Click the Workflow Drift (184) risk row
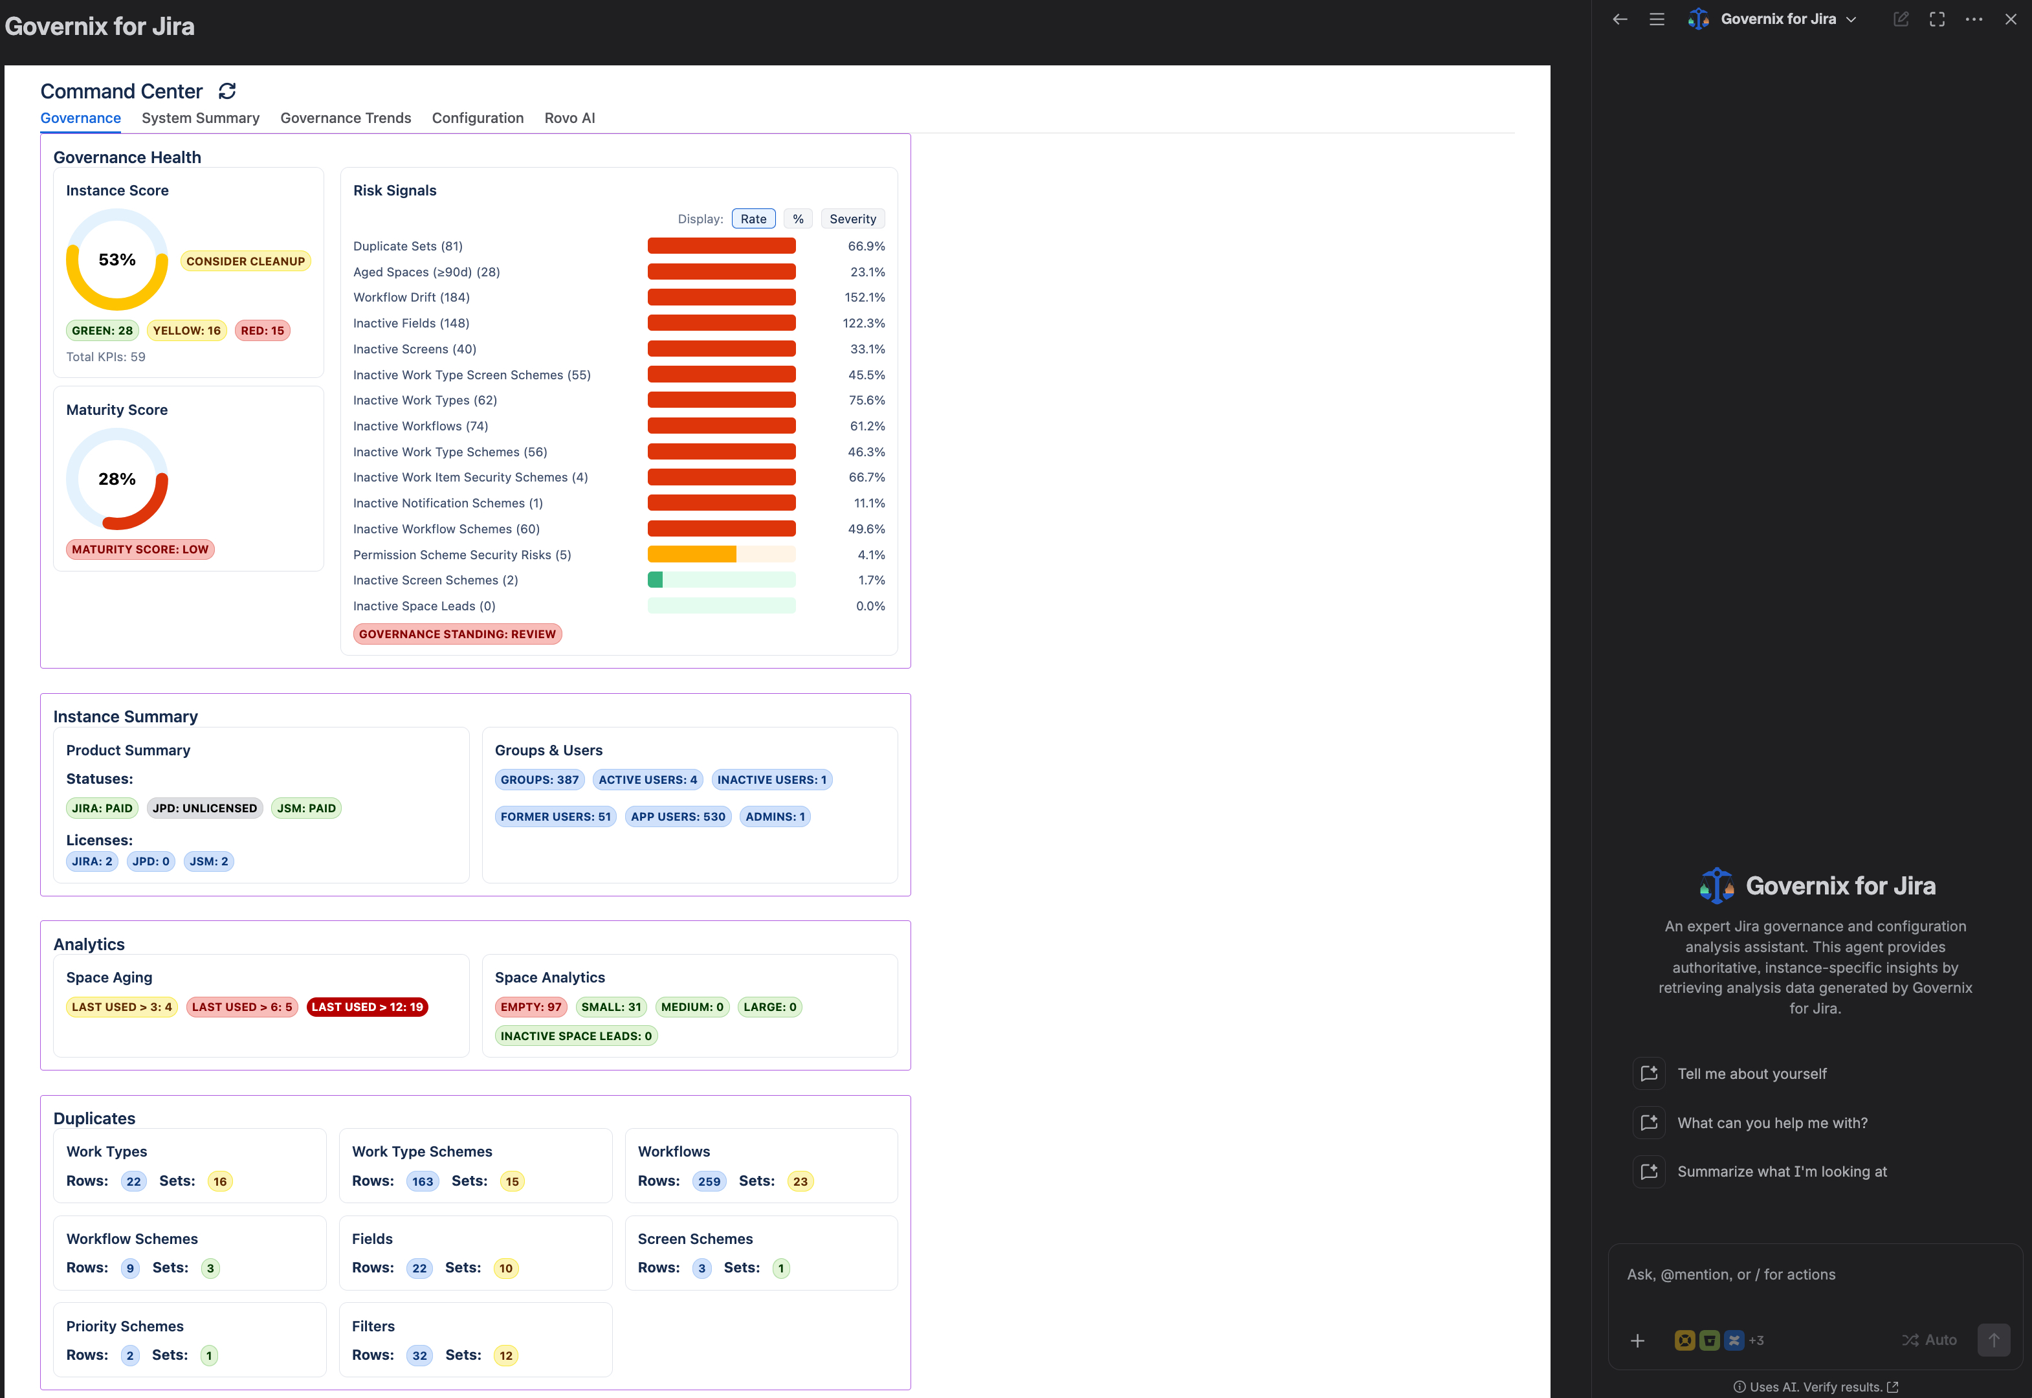2032x1398 pixels. 619,298
